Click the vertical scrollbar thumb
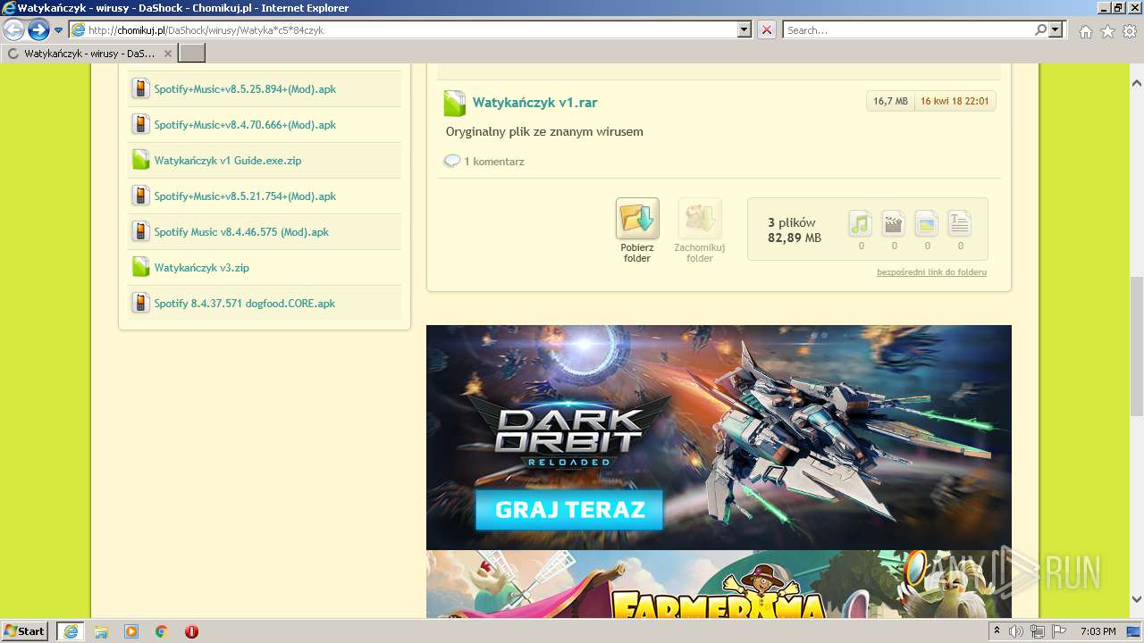1144x643 pixels. click(x=1136, y=347)
